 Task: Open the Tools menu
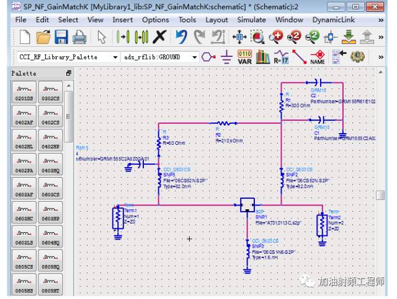(x=187, y=20)
